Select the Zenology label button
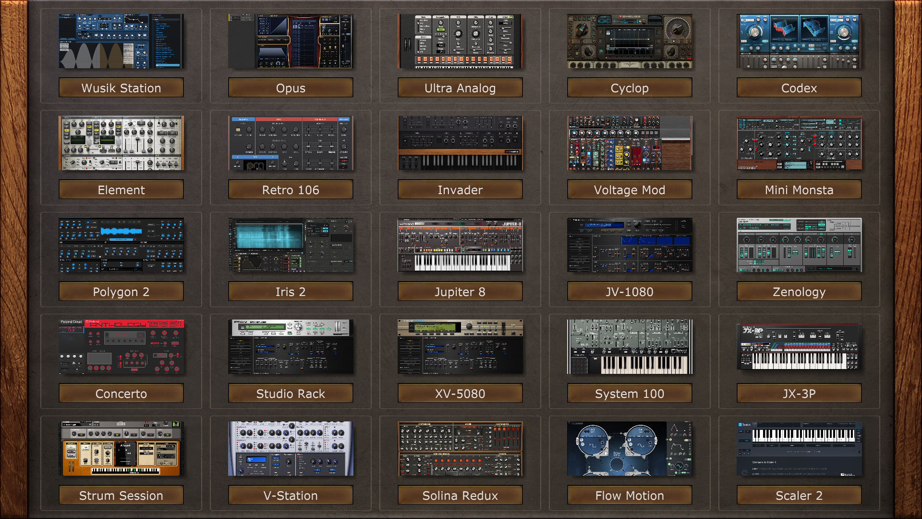 (x=799, y=292)
